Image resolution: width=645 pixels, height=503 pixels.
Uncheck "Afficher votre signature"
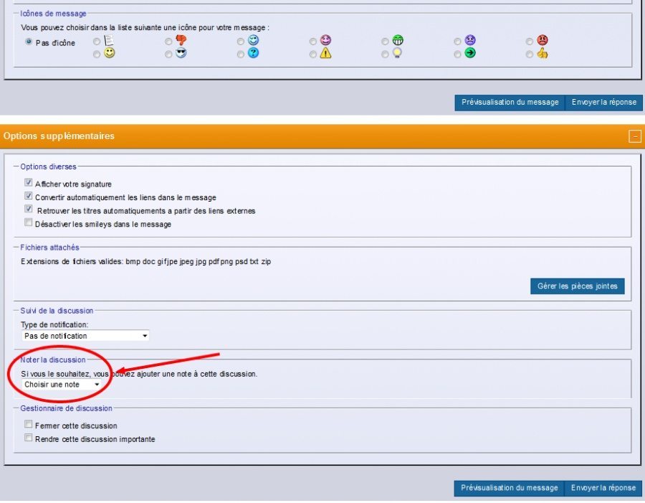coord(29,183)
